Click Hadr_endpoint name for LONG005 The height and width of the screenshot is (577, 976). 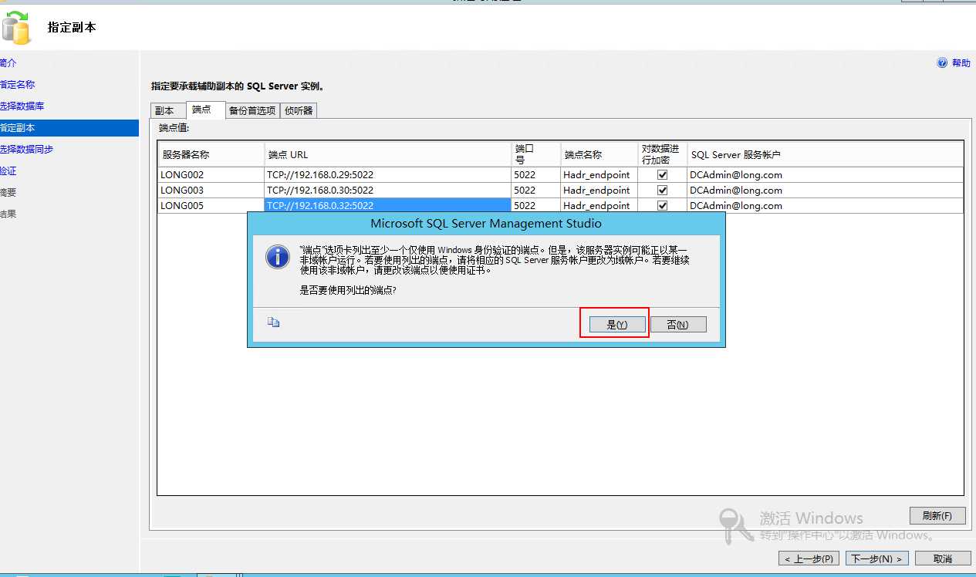(599, 206)
